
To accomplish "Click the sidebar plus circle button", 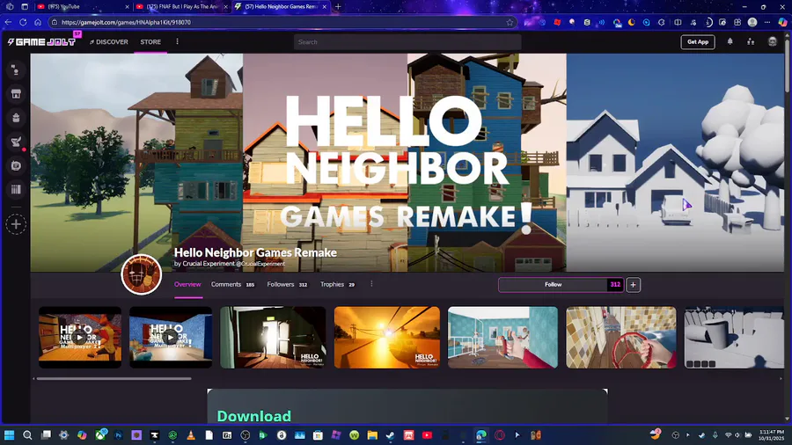I will 16,224.
